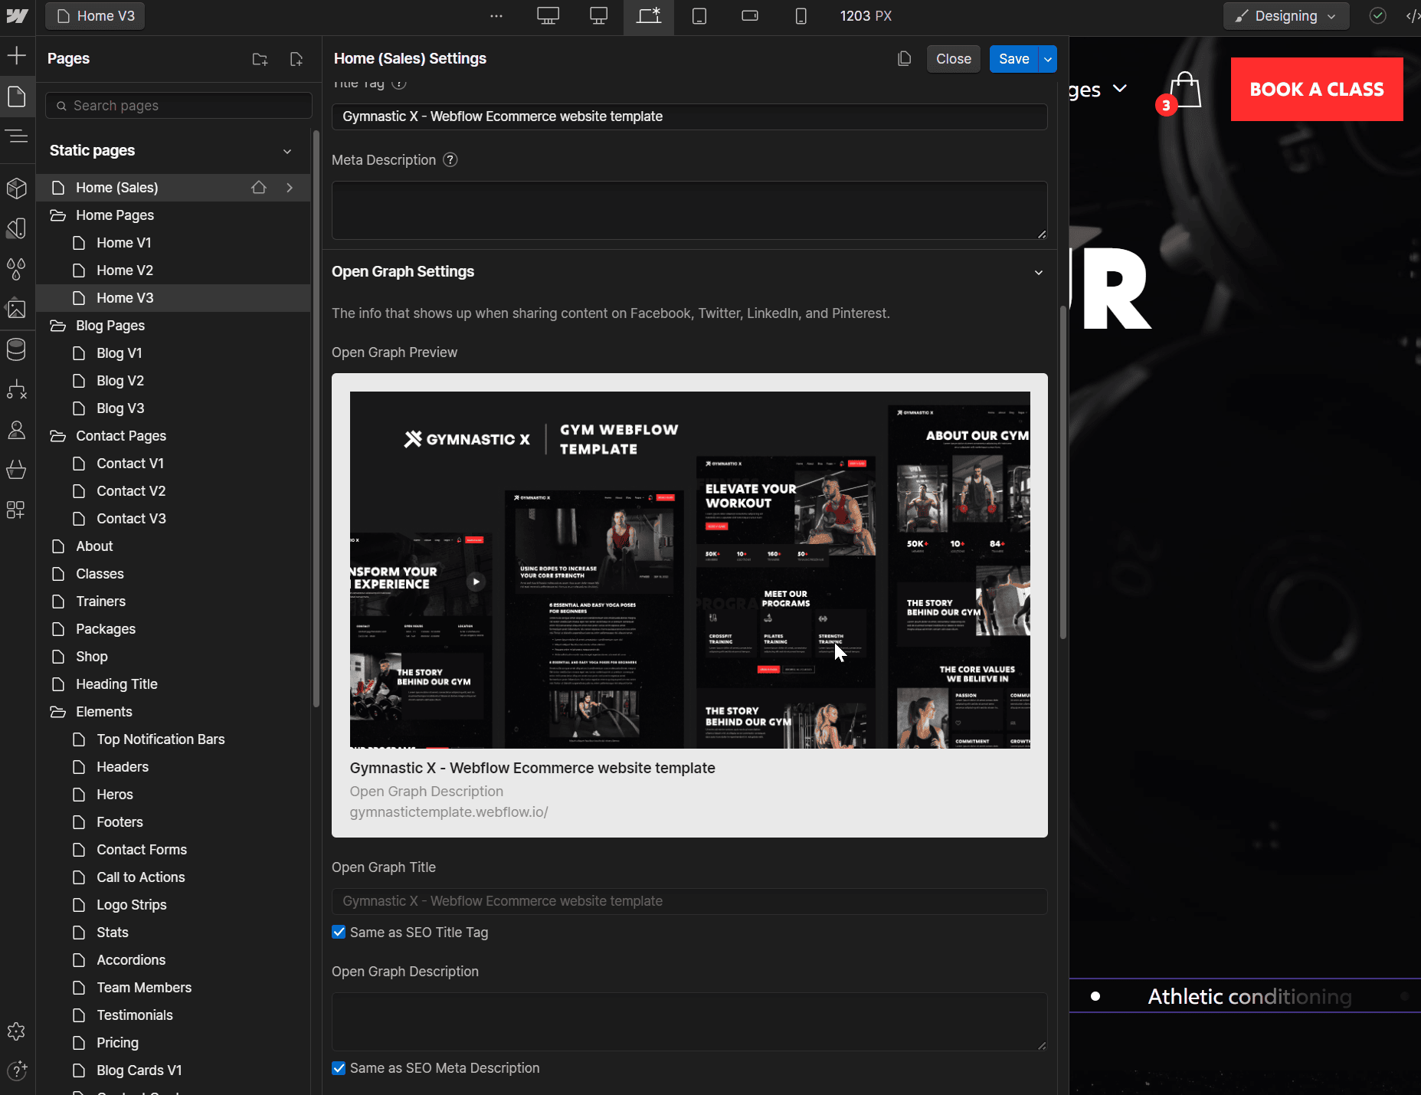The width and height of the screenshot is (1421, 1095).
Task: Open the breakpoint more options ellipsis
Action: coord(496,16)
